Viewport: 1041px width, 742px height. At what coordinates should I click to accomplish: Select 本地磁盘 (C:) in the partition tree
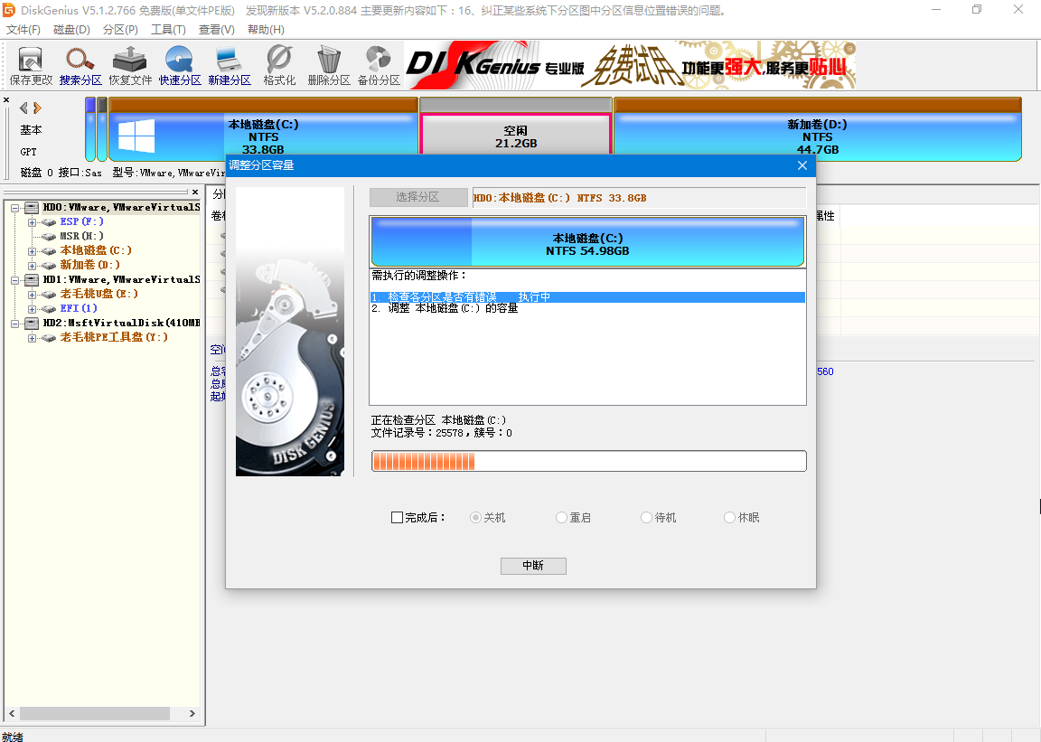(96, 250)
